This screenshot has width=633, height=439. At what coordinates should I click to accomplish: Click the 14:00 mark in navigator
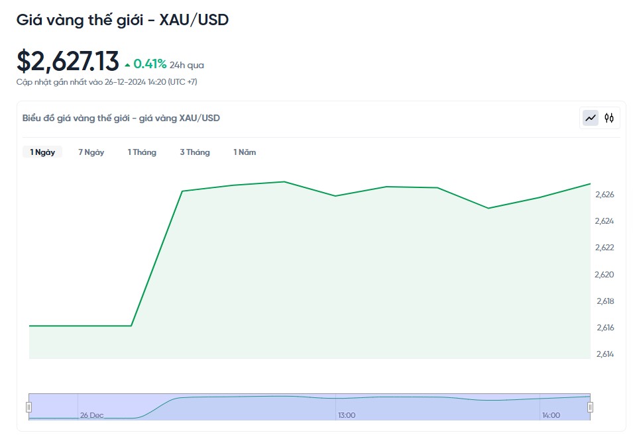point(551,415)
